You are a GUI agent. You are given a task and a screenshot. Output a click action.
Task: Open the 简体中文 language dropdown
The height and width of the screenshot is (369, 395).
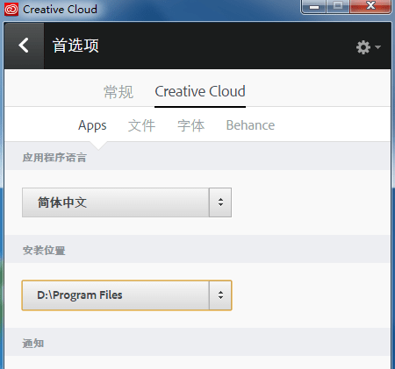tap(126, 202)
